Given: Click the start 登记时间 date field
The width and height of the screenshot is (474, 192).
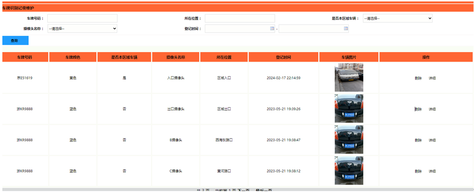Looking at the screenshot, I should pos(237,29).
